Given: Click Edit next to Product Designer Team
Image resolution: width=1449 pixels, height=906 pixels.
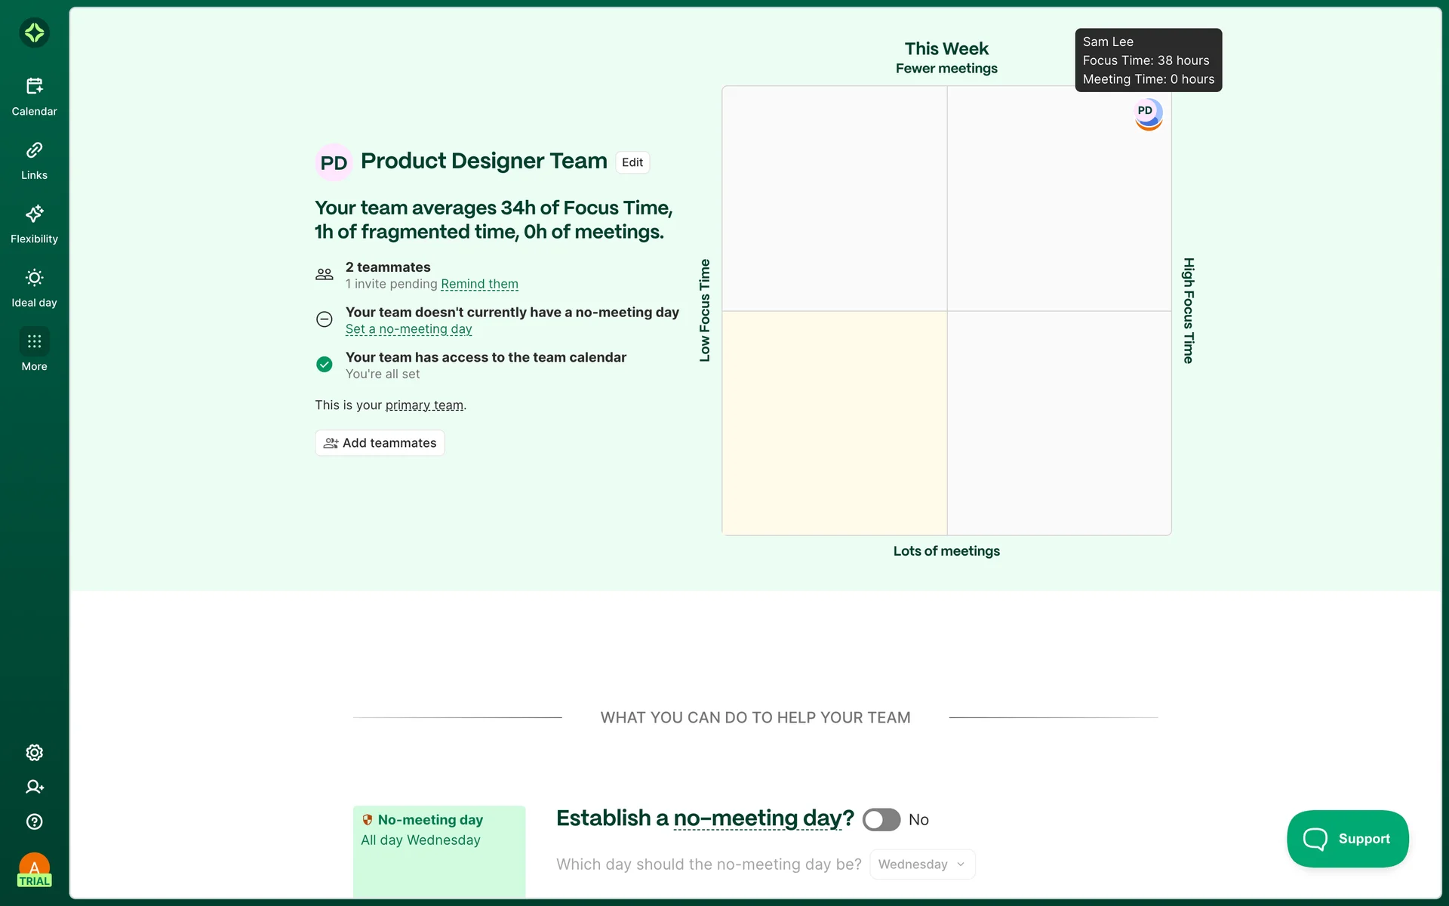Looking at the screenshot, I should (632, 162).
